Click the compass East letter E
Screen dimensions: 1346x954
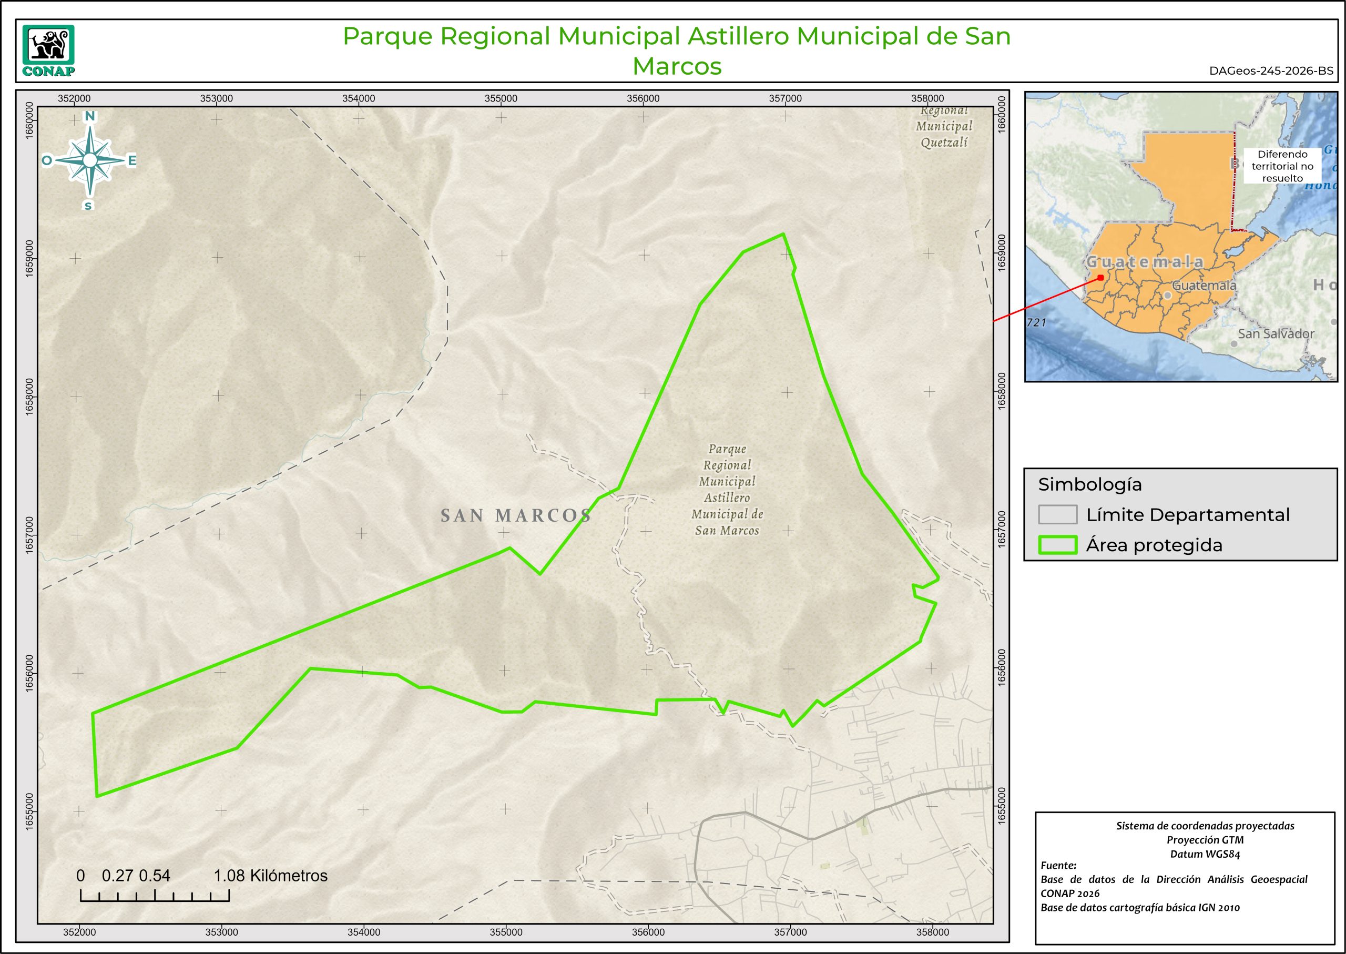tap(132, 160)
